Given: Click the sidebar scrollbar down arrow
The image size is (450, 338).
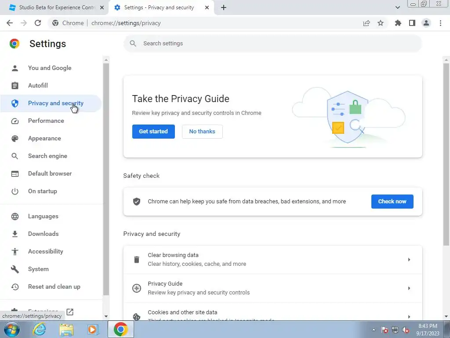Looking at the screenshot, I should tap(106, 316).
